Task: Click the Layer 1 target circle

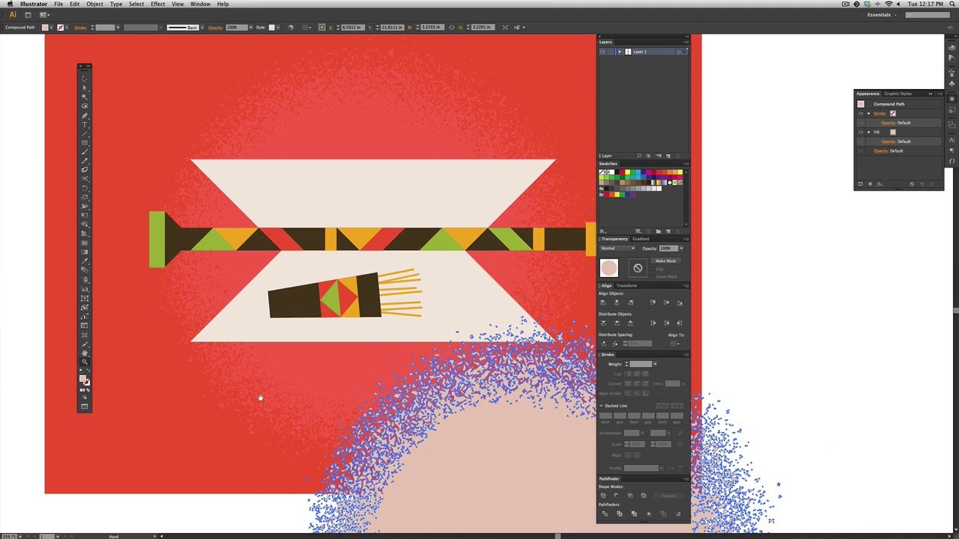Action: click(679, 52)
